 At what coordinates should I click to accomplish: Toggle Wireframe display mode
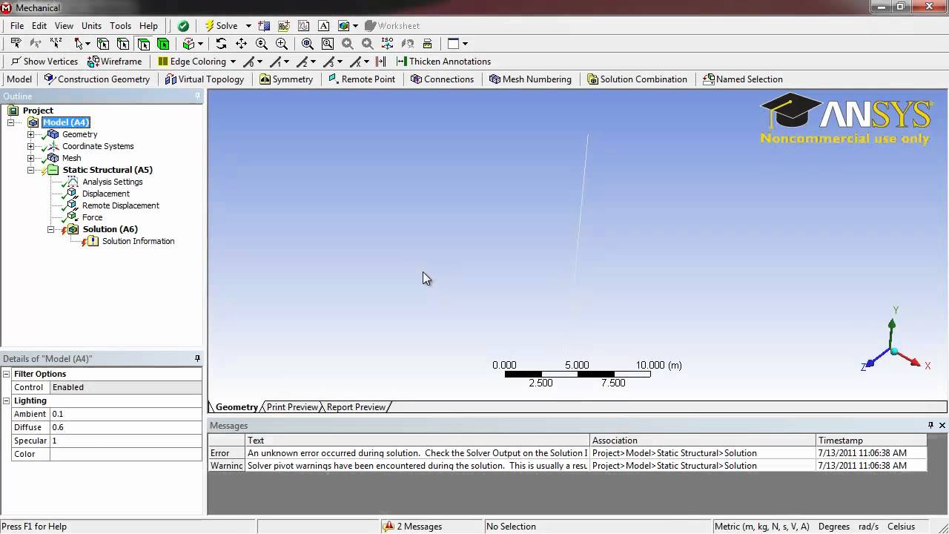point(115,62)
